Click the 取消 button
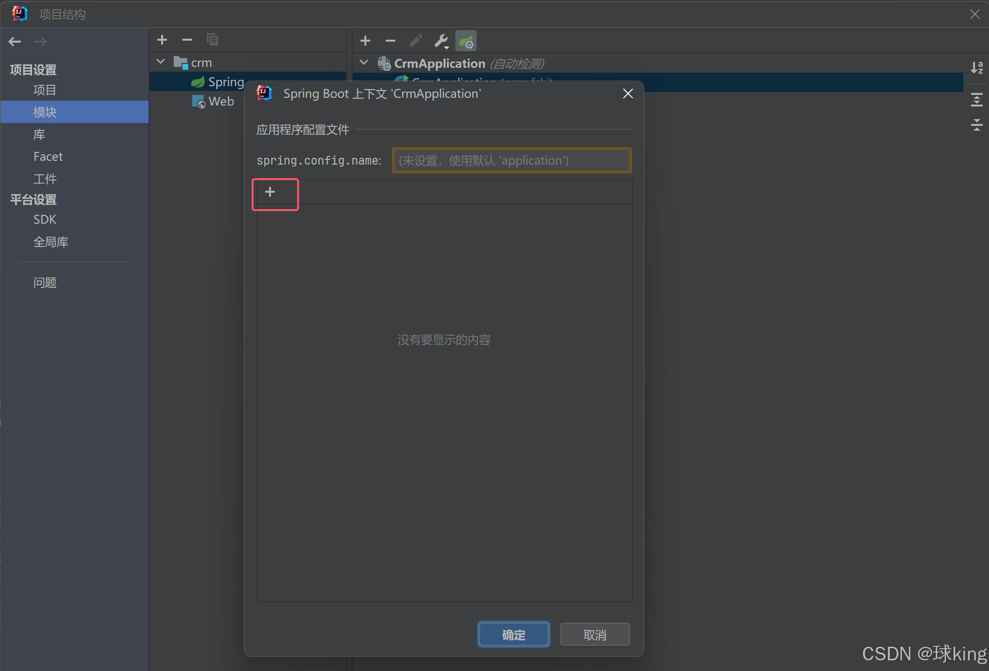The height and width of the screenshot is (671, 989). (595, 634)
